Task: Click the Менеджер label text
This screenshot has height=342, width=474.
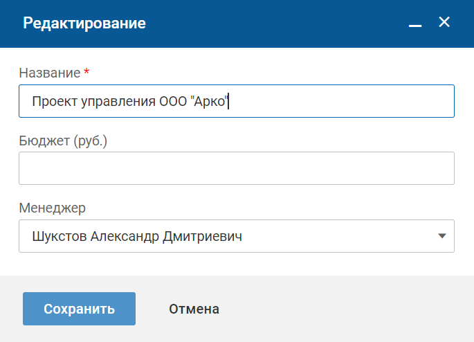Action: click(52, 208)
